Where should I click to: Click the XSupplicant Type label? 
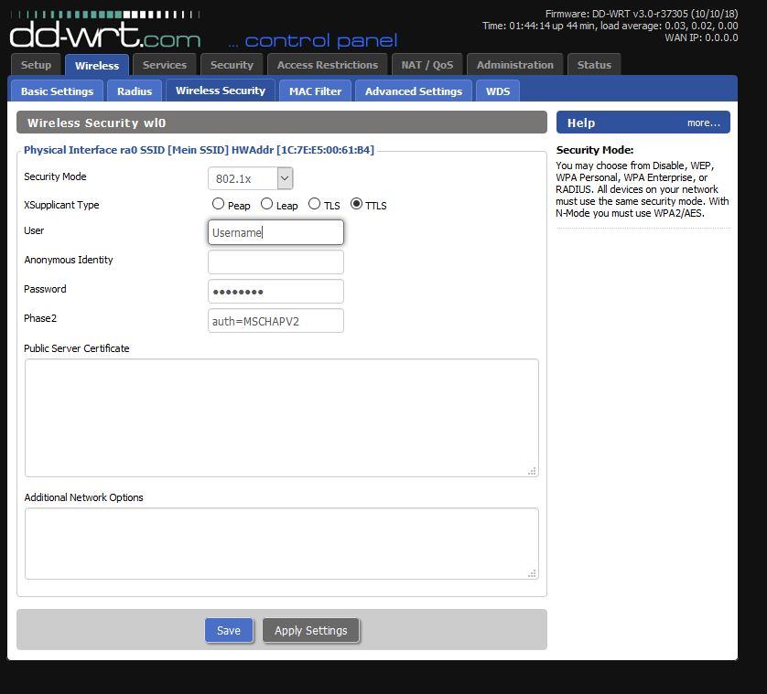61,205
